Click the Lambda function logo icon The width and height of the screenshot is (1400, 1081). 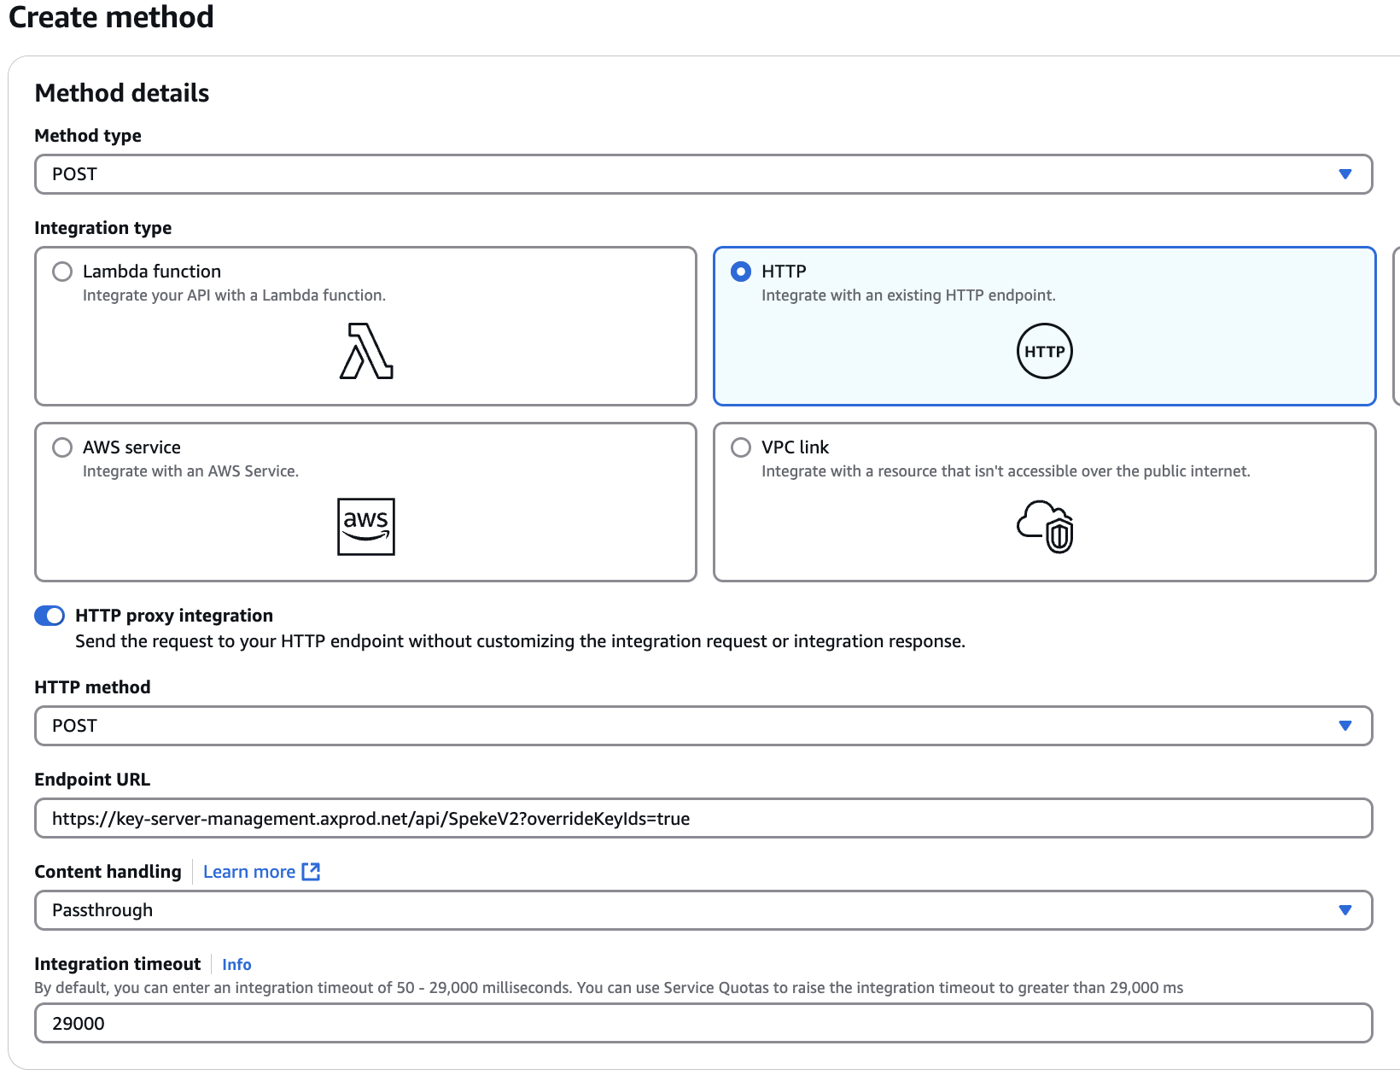point(365,354)
